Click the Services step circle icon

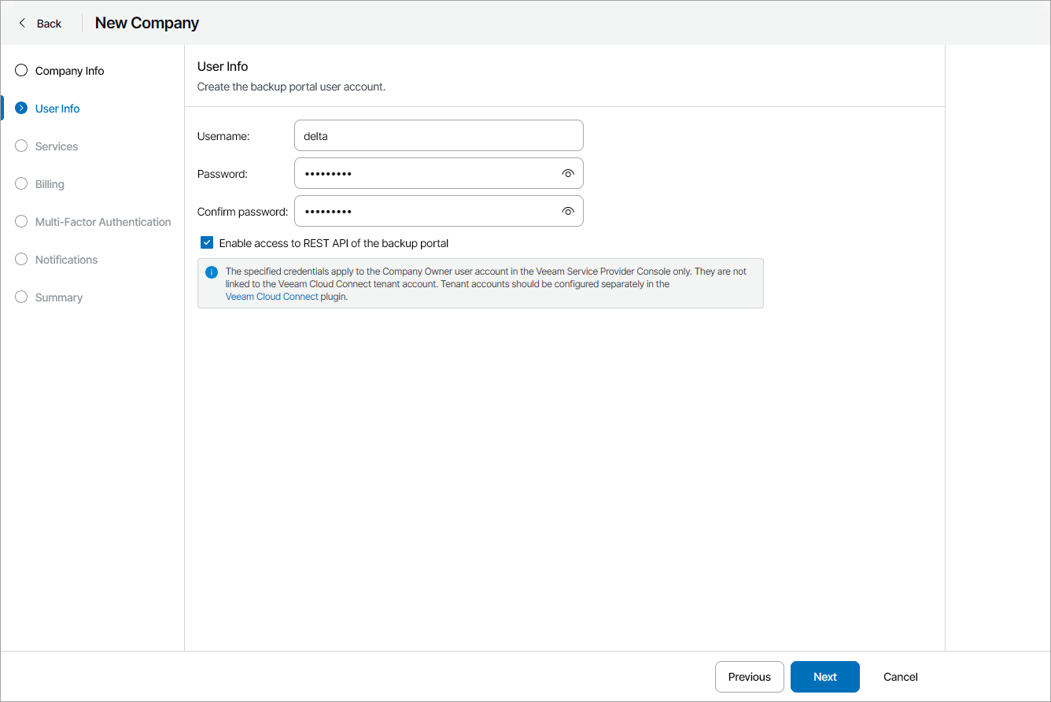tap(21, 146)
